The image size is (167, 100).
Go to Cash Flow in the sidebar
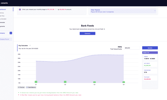(x=2, y=16)
